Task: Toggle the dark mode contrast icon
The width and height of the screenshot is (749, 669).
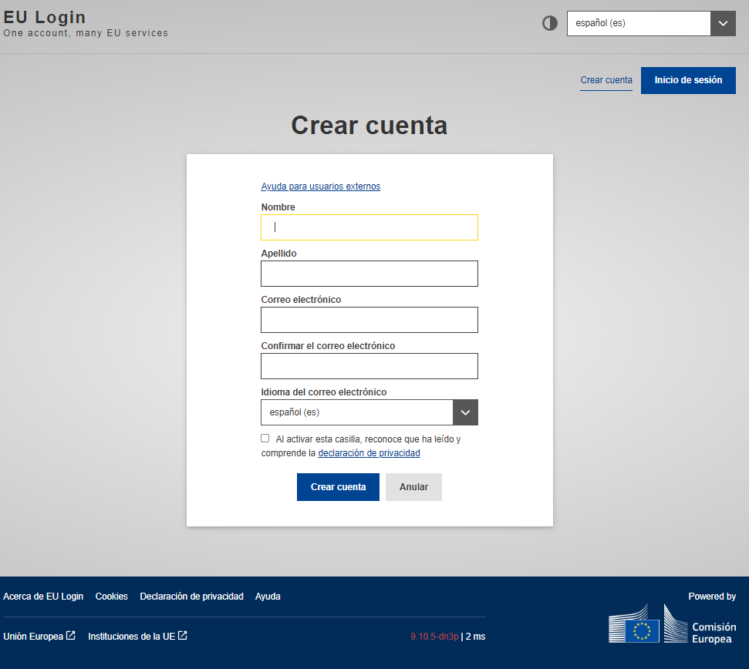Action: pos(549,23)
